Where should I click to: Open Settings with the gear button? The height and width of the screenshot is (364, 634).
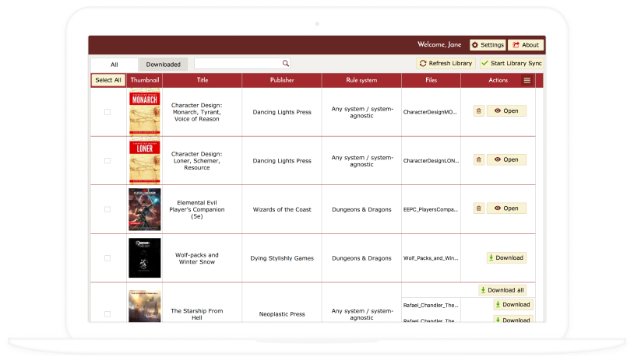[x=488, y=45]
